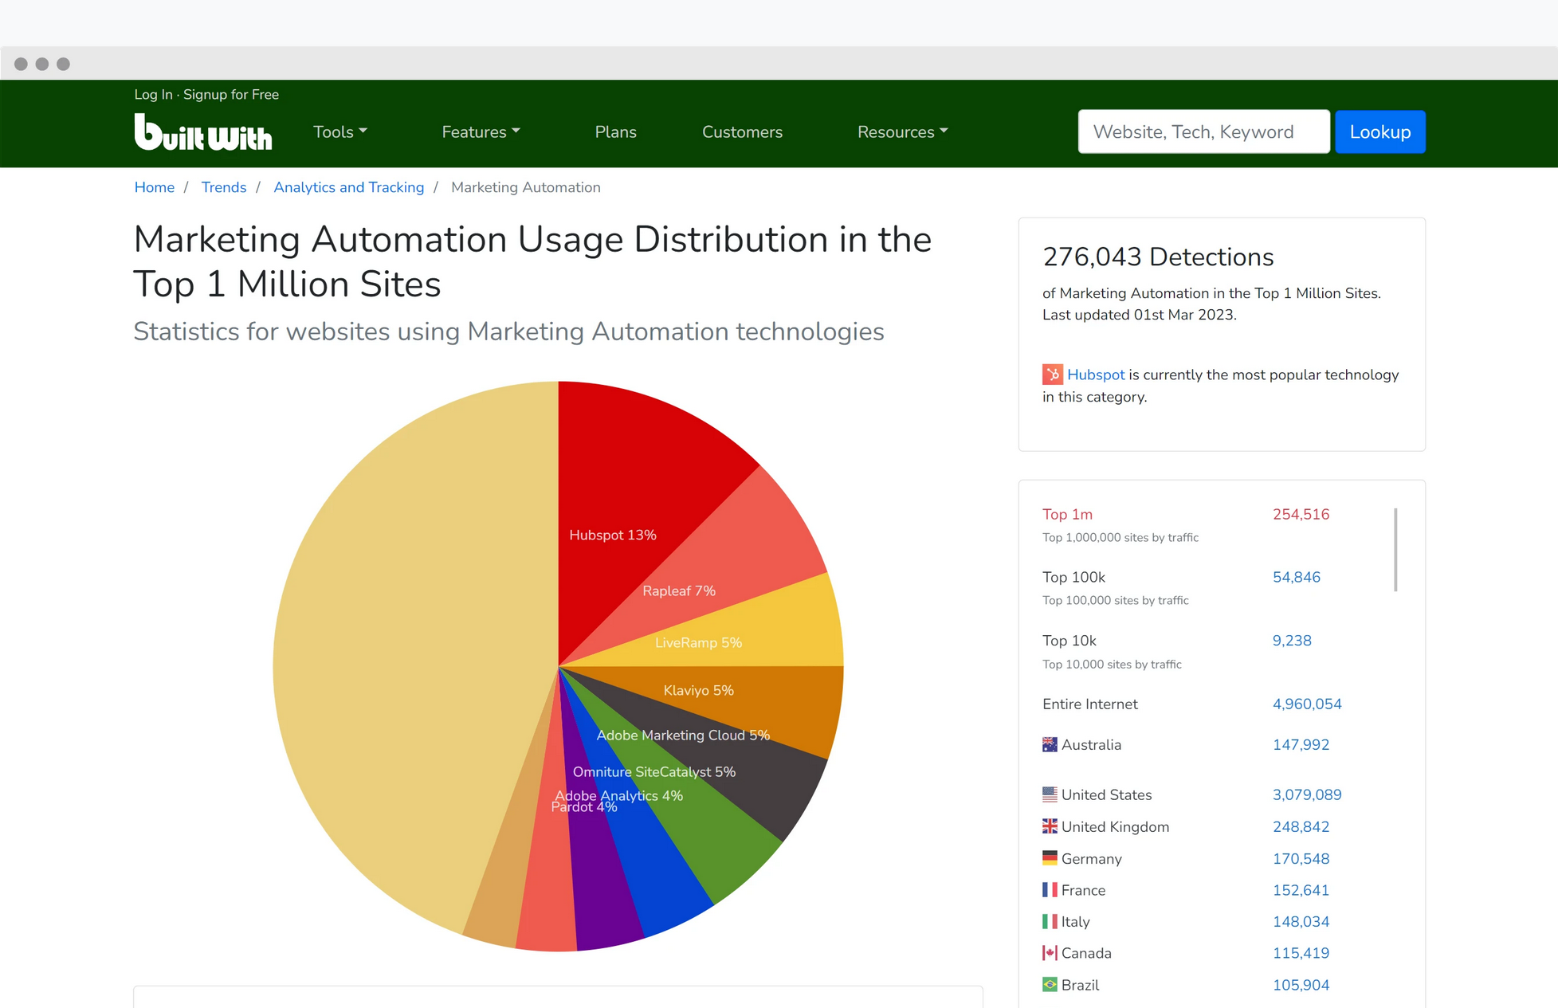Image resolution: width=1558 pixels, height=1008 pixels.
Task: Click the France flag icon
Action: coord(1049,889)
